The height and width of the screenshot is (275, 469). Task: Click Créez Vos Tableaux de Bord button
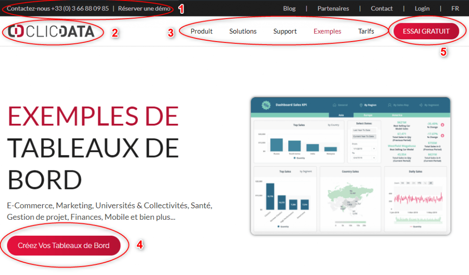click(x=64, y=245)
